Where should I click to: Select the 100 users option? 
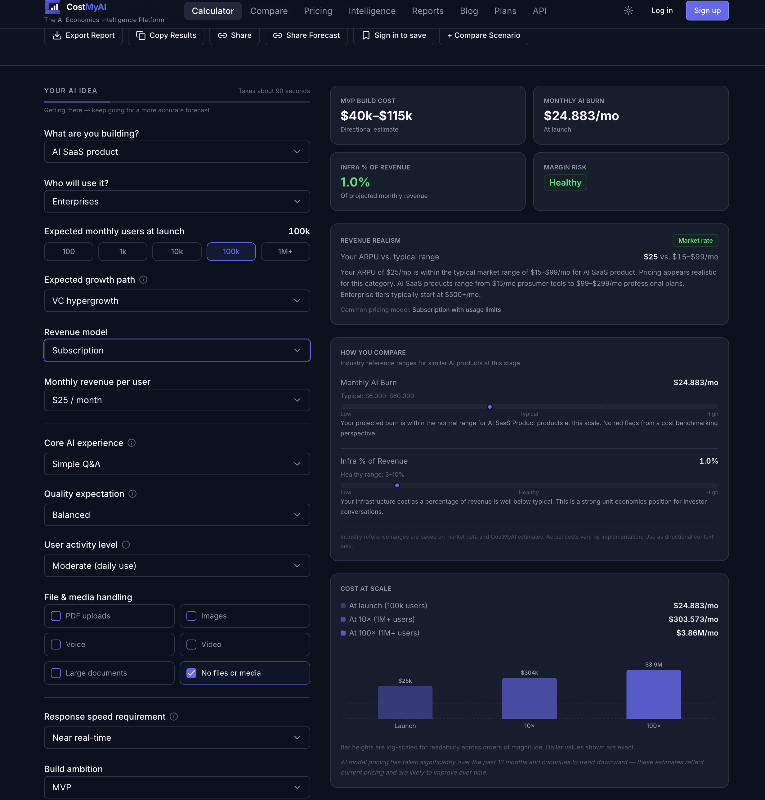(69, 252)
